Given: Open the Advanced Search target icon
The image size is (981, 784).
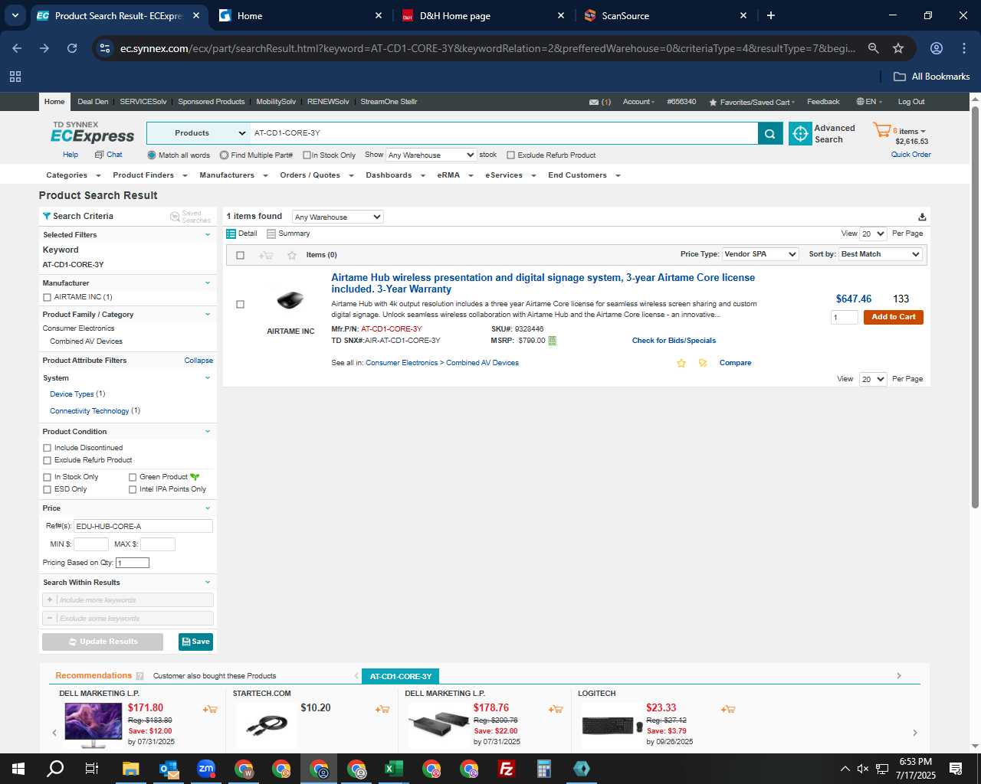Looking at the screenshot, I should 800,133.
